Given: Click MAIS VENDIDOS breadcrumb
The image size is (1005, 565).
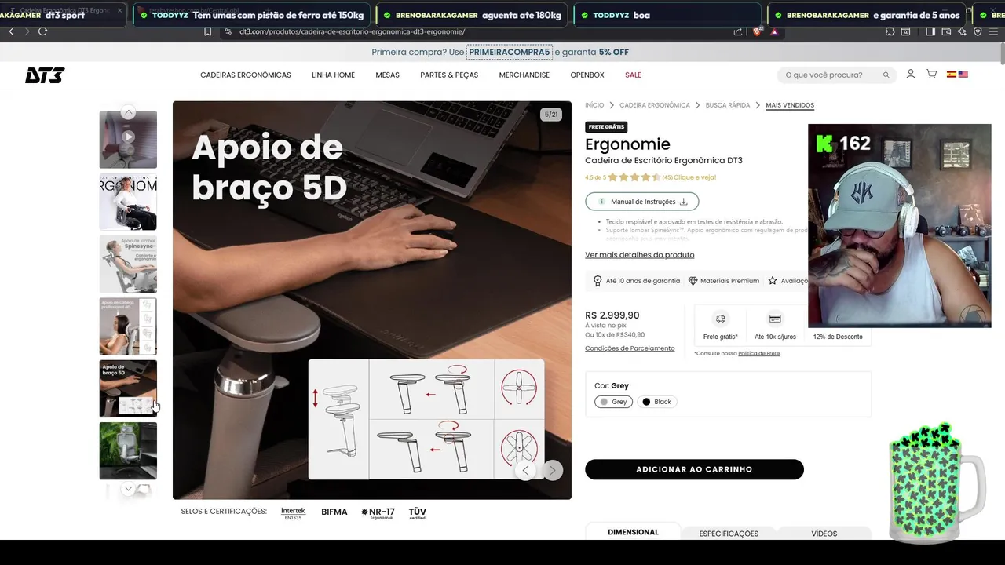Looking at the screenshot, I should point(790,105).
